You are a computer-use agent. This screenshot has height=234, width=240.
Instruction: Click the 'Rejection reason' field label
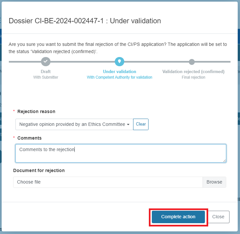point(36,111)
